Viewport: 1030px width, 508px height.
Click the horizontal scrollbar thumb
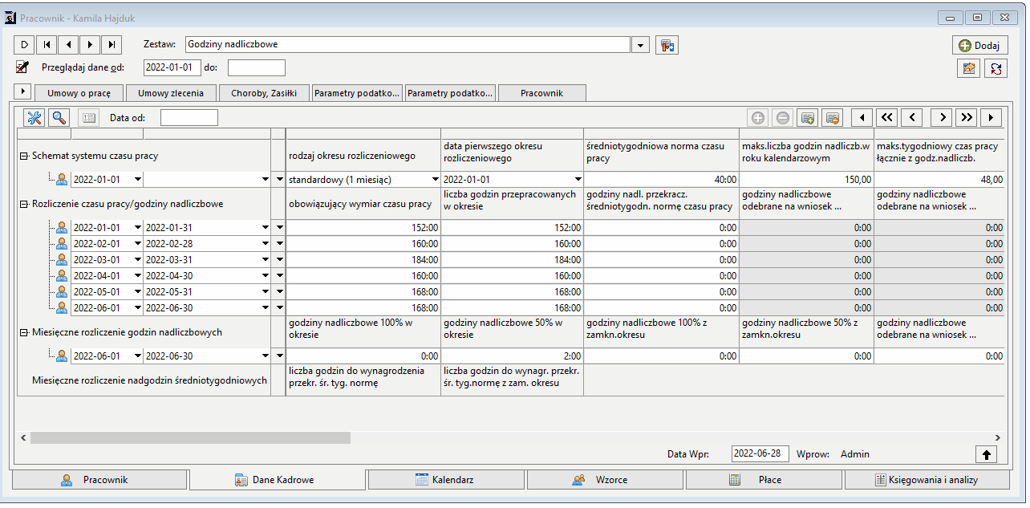coord(190,437)
